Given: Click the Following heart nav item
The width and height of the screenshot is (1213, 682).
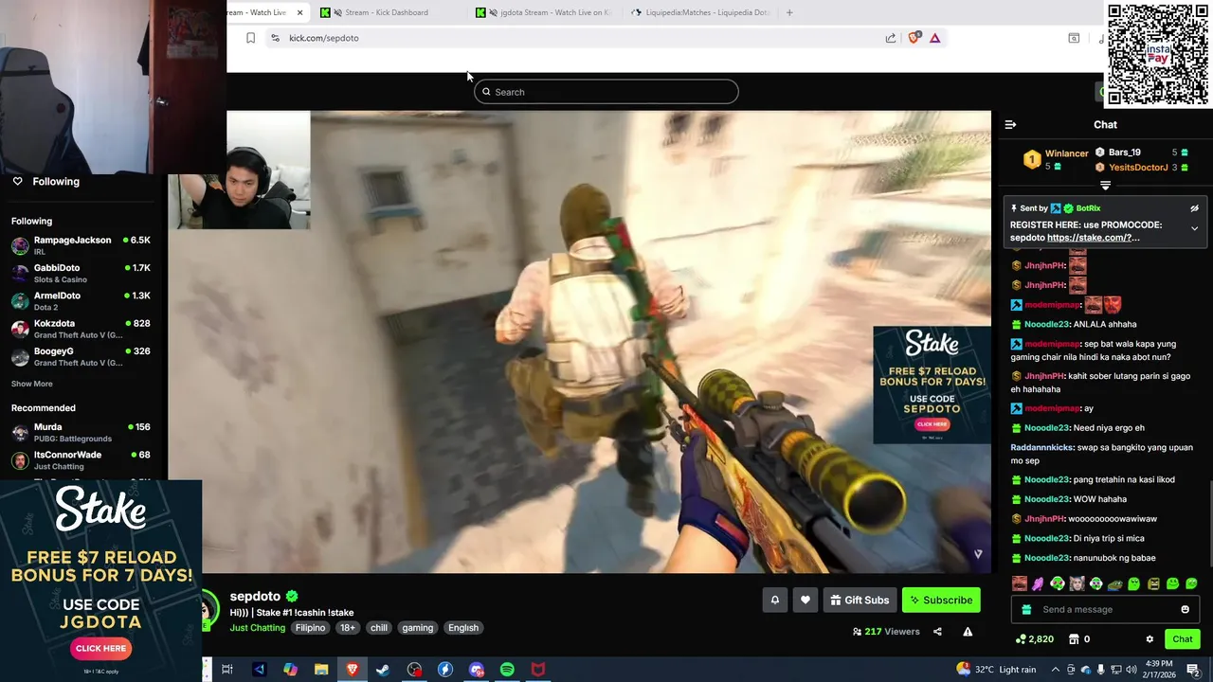Looking at the screenshot, I should (45, 181).
